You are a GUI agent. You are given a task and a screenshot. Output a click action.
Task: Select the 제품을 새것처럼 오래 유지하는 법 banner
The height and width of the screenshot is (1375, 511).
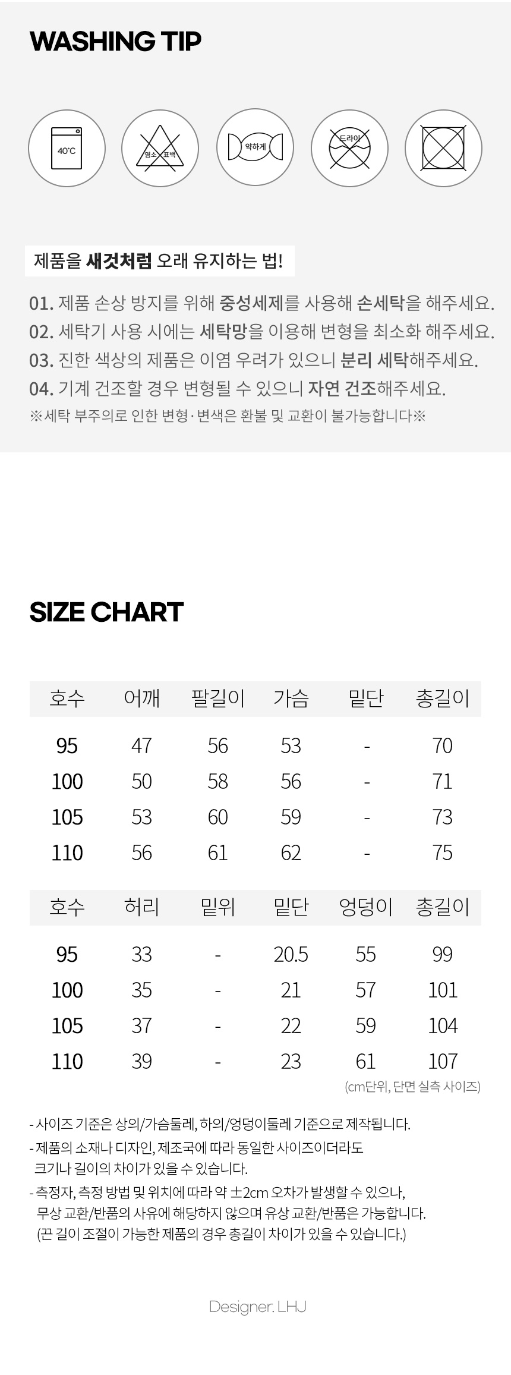pos(159,260)
